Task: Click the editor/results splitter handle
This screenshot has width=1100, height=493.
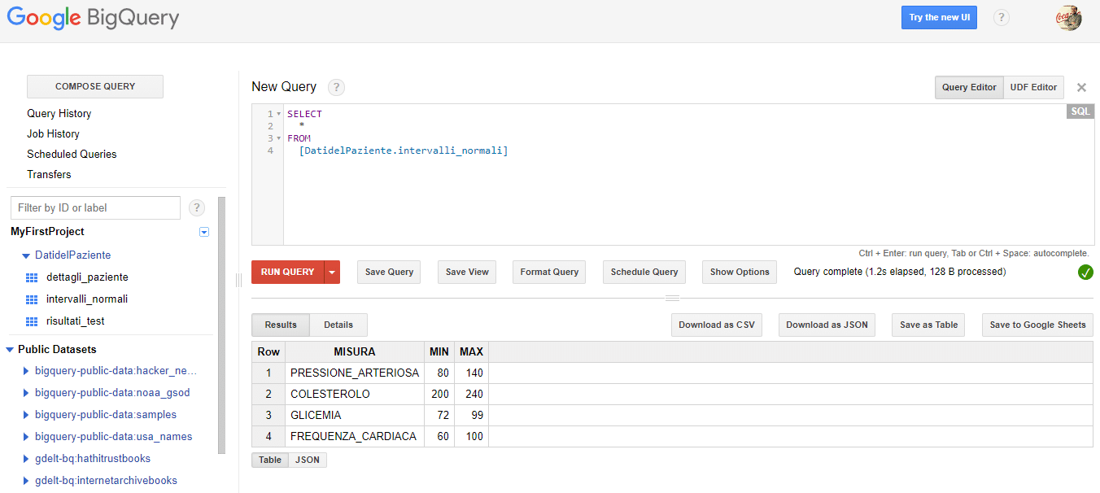Action: 672,298
